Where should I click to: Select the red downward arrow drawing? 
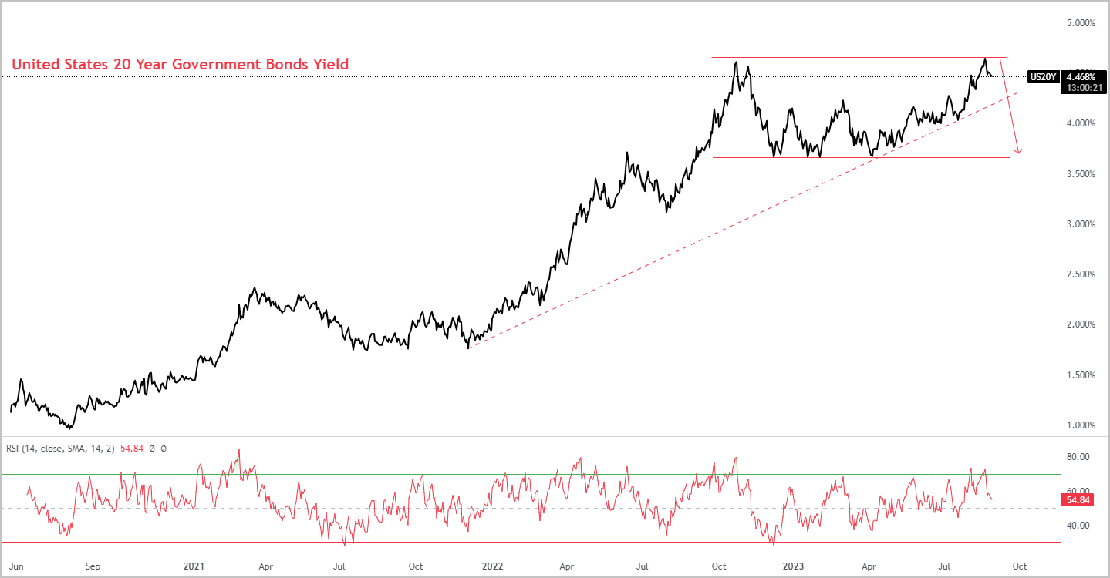click(1010, 106)
